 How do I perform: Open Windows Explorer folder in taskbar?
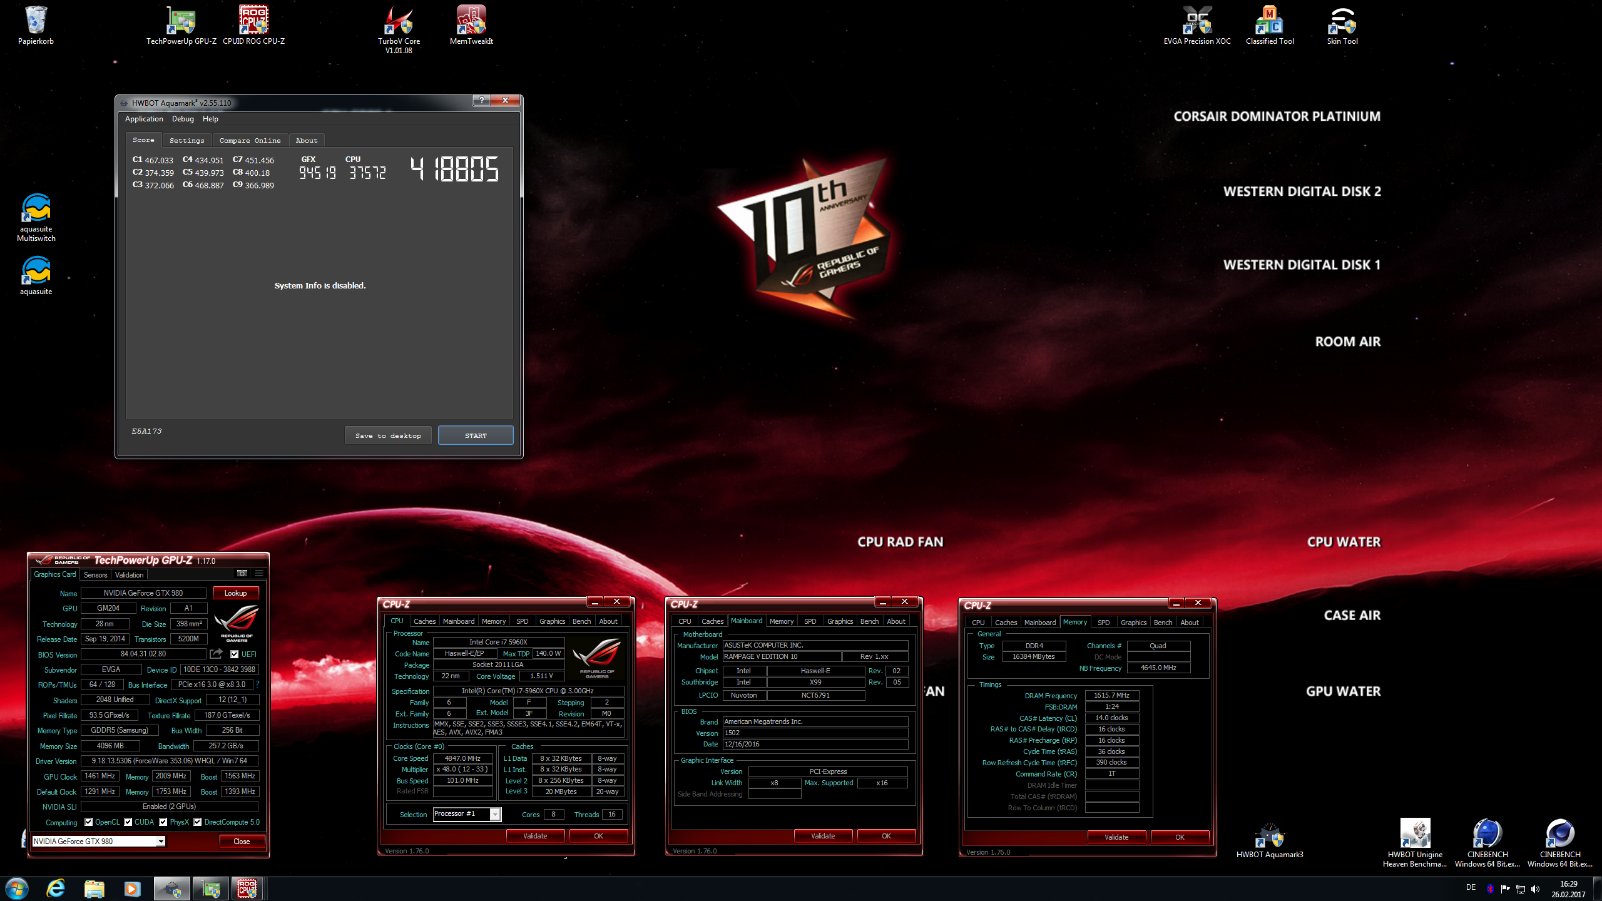(x=94, y=888)
